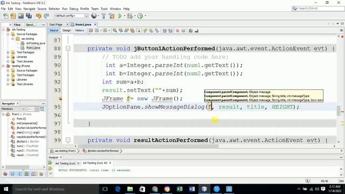This screenshot has width=345, height=194.
Task: Click the Shift Line Left editor icon
Action: (164, 31)
